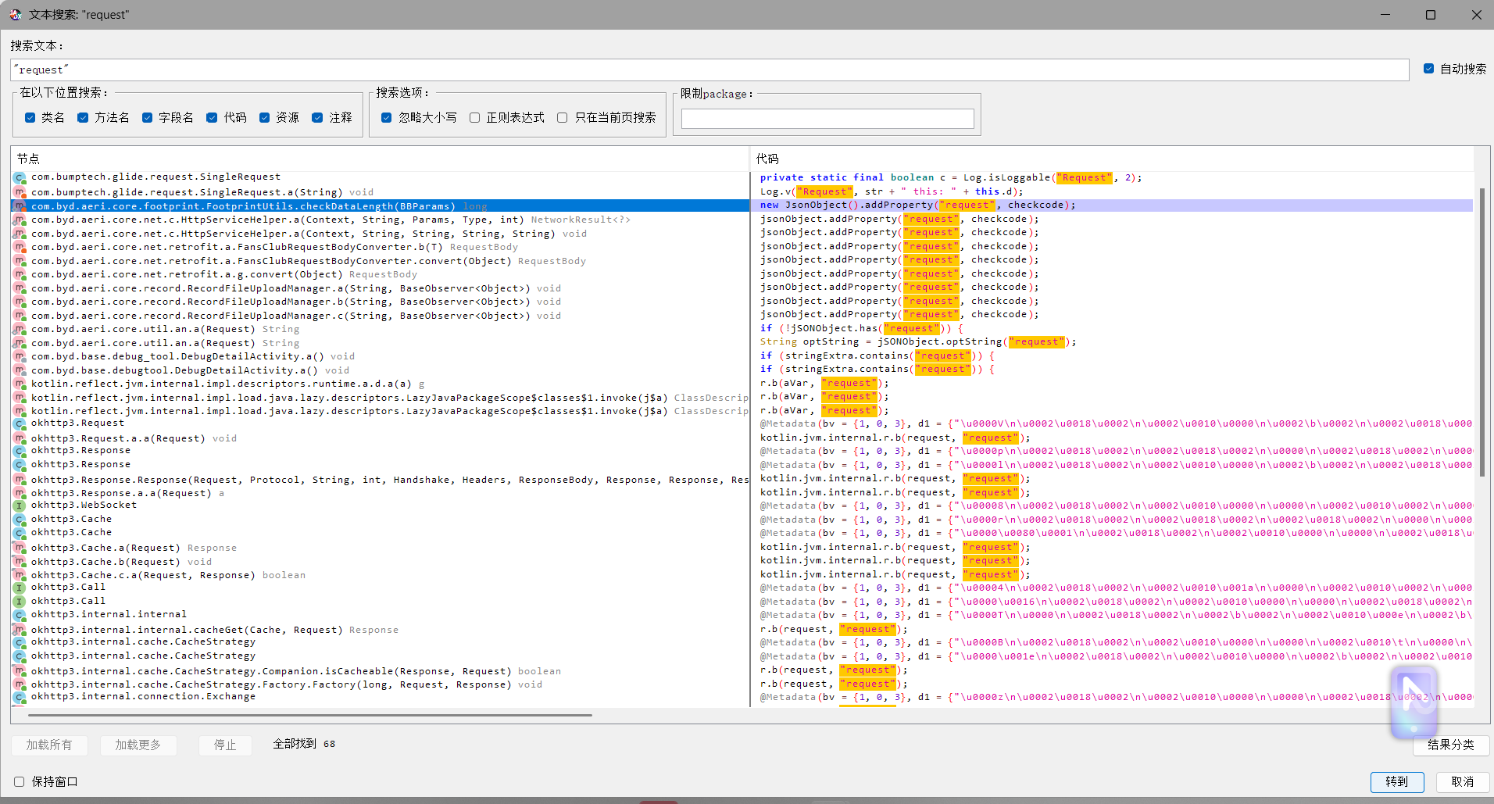Disable the 忽略大小写 option
The width and height of the screenshot is (1494, 804).
[x=386, y=117]
